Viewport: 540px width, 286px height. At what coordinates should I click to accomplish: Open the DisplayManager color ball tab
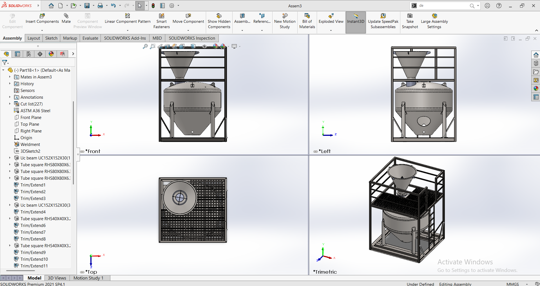point(51,54)
